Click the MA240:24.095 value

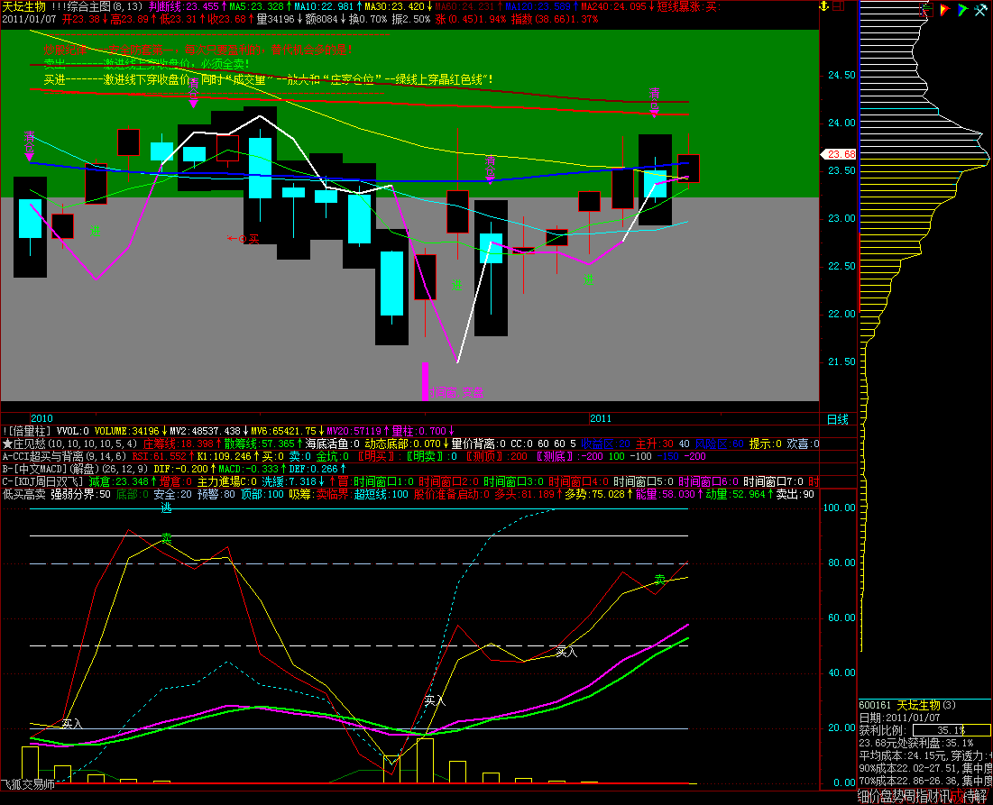click(613, 6)
